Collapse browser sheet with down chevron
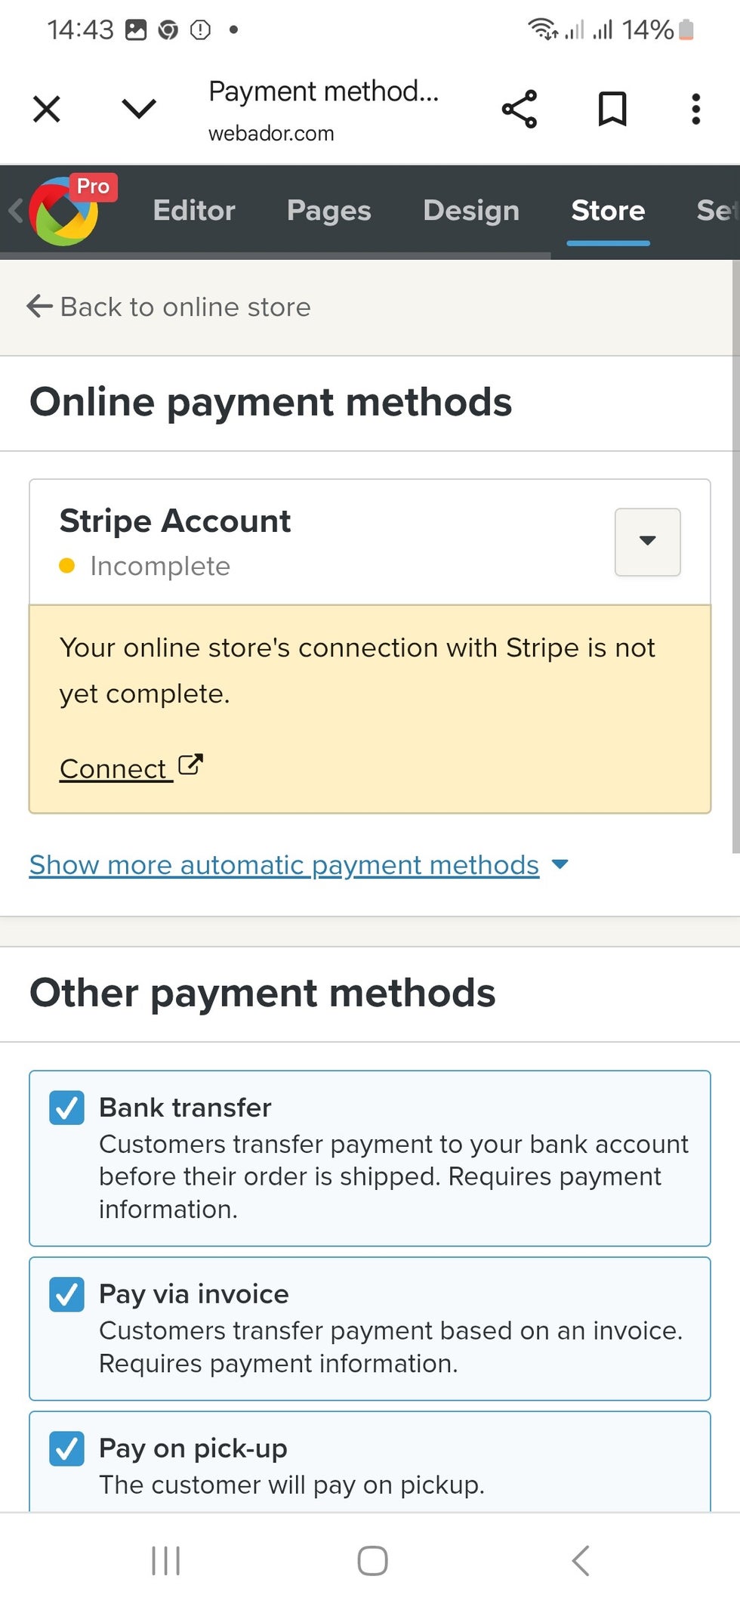Screen dimensions: 740x1604 (x=139, y=109)
